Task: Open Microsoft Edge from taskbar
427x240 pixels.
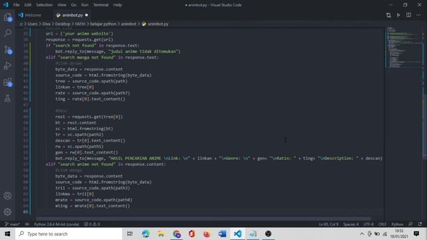Action: (x=145, y=234)
